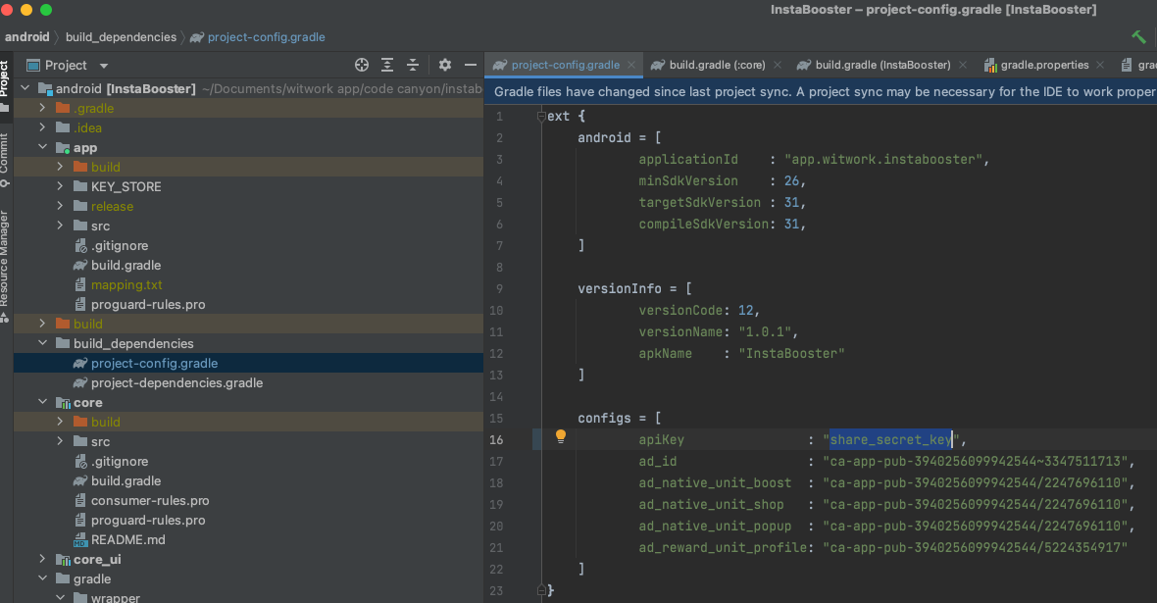This screenshot has height=603, width=1157.
Task: Click the Collapse All icon in Project panel
Action: click(414, 65)
